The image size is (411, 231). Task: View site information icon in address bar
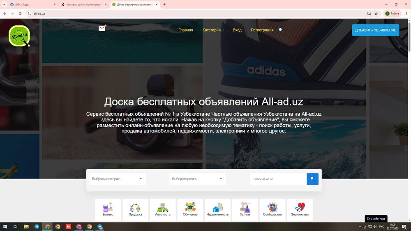coord(29,14)
